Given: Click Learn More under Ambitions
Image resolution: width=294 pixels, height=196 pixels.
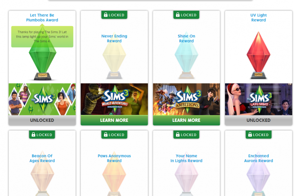Looking at the screenshot, I should (x=186, y=120).
